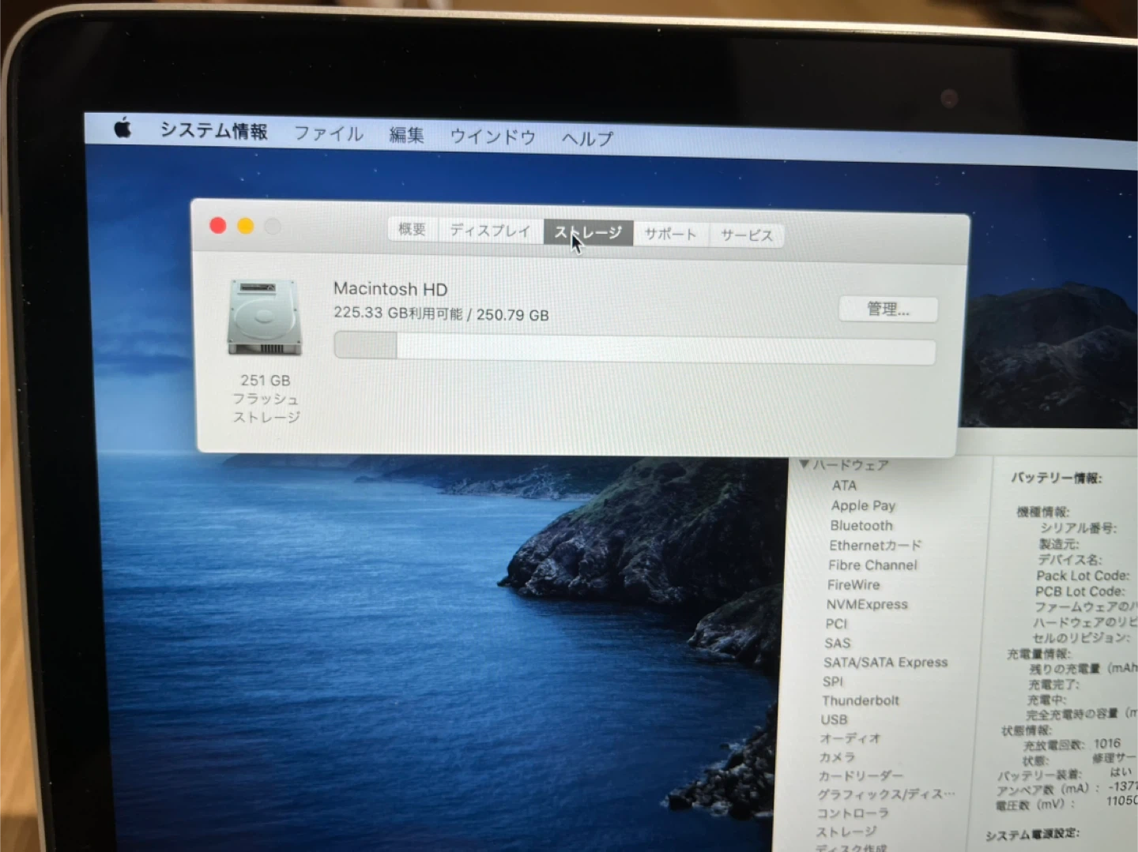Click the Macintosh HD drive icon
This screenshot has height=852, width=1138.
coord(265,317)
